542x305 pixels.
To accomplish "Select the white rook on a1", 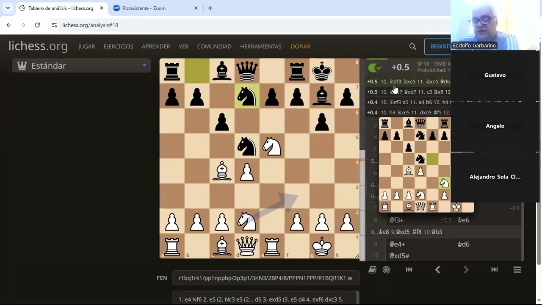I will click(172, 246).
